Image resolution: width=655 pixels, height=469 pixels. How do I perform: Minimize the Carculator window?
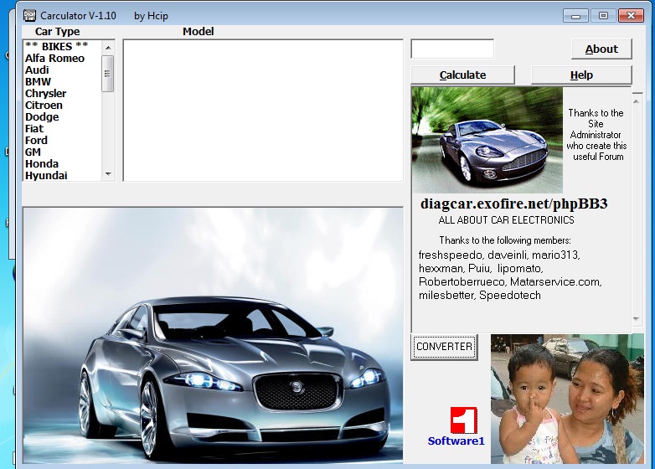tap(575, 16)
